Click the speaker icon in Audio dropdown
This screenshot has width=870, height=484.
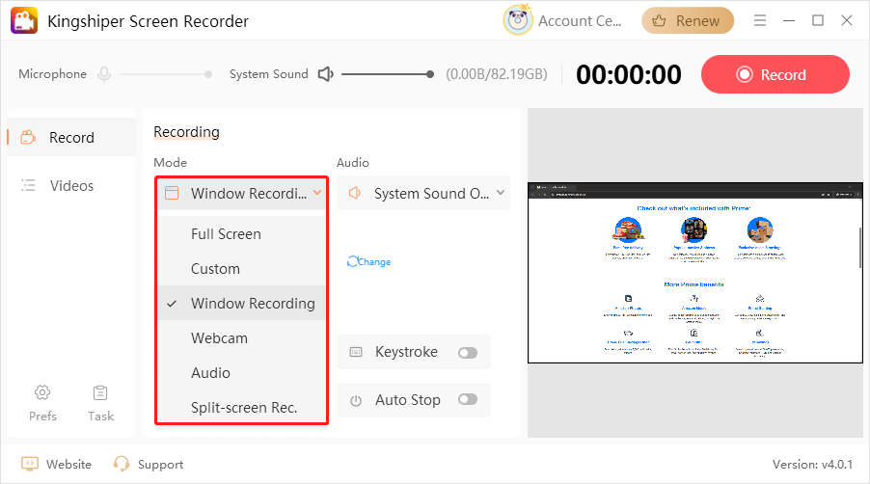tap(355, 193)
